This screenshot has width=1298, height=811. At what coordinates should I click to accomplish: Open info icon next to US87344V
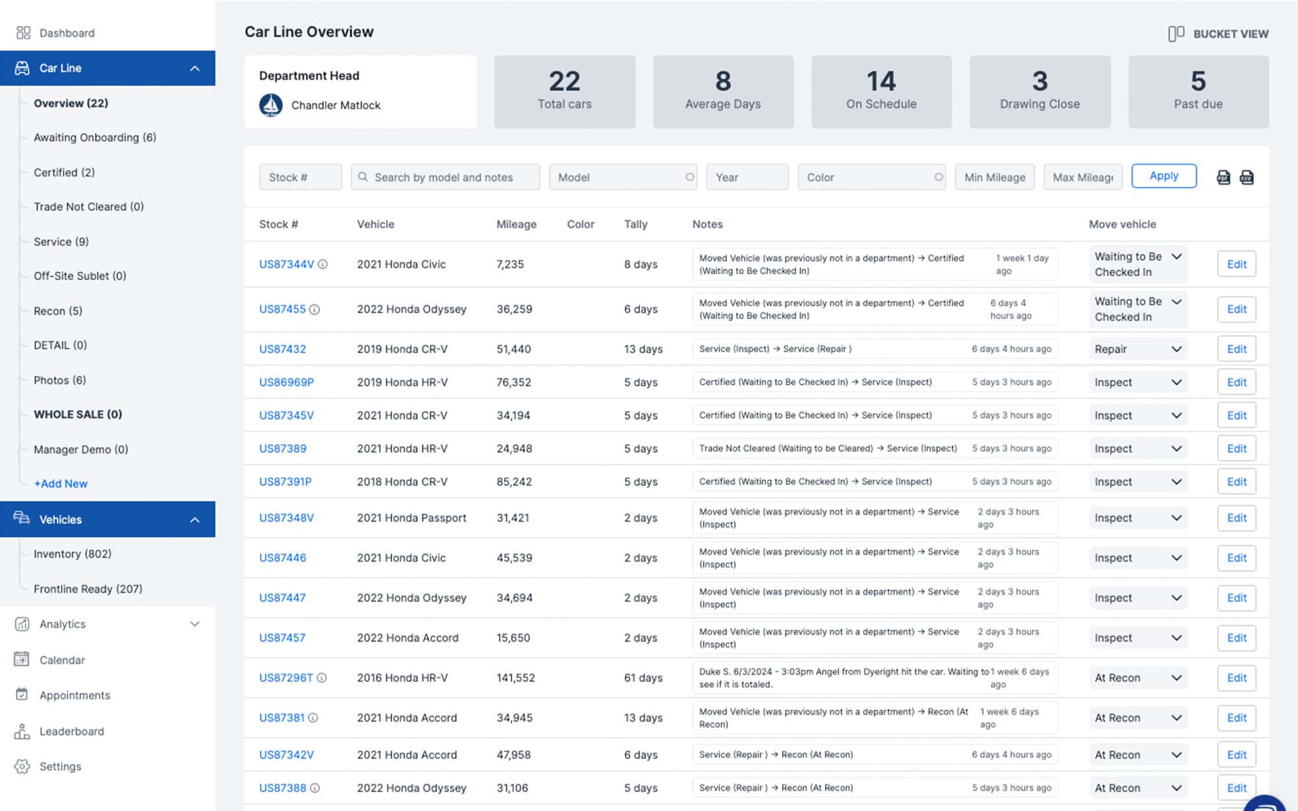[323, 264]
